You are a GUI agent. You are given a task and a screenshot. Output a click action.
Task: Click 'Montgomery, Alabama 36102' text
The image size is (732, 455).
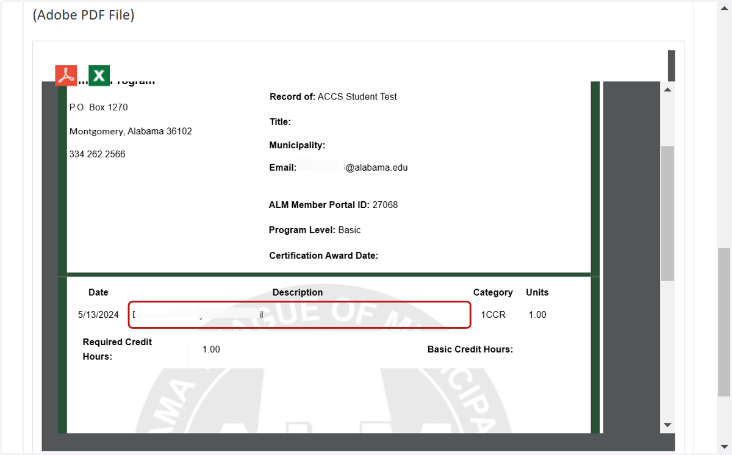(131, 131)
